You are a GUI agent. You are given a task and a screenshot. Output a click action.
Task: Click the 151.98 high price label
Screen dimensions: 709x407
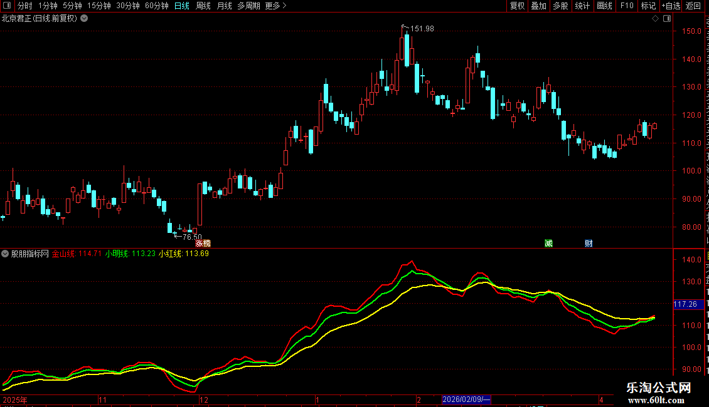point(422,28)
